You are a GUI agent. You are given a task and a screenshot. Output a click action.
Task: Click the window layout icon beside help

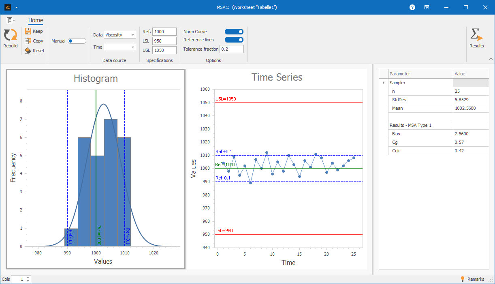coord(427,7)
